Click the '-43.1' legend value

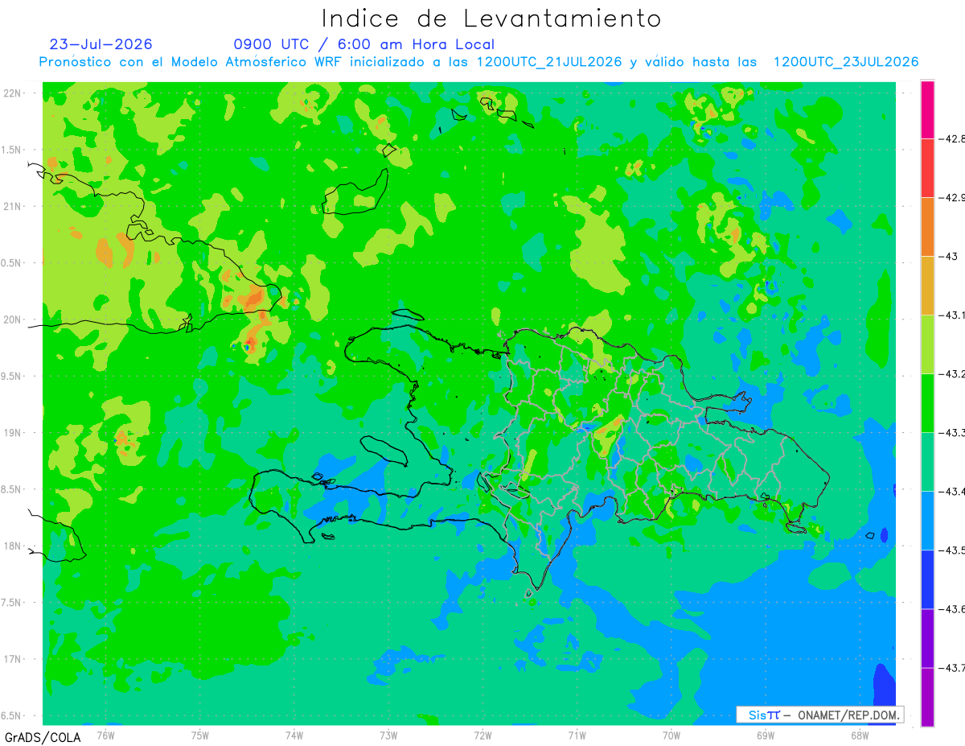954,315
